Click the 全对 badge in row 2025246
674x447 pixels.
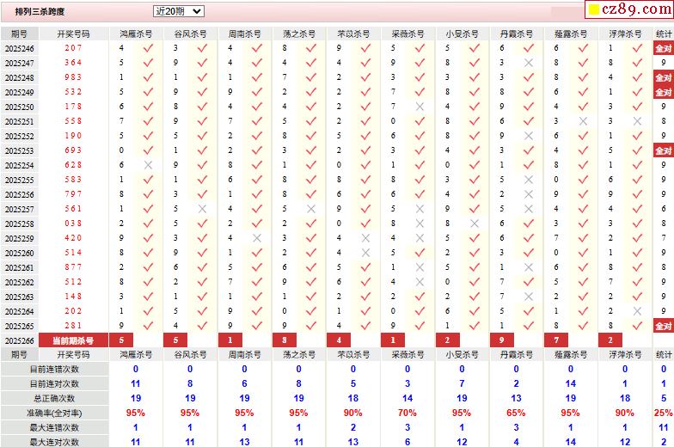663,49
